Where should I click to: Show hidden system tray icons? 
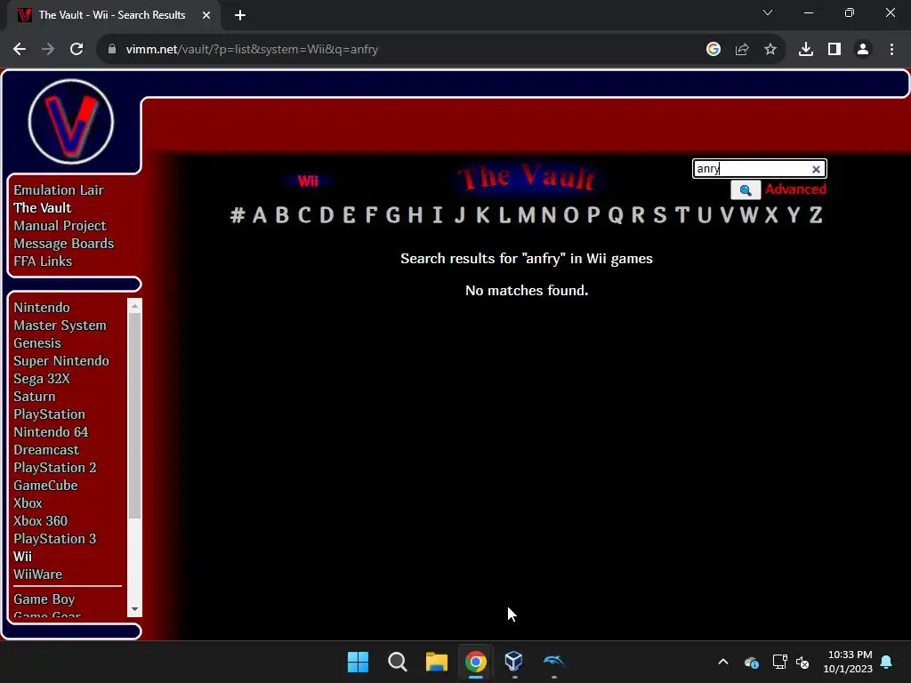pyautogui.click(x=723, y=662)
